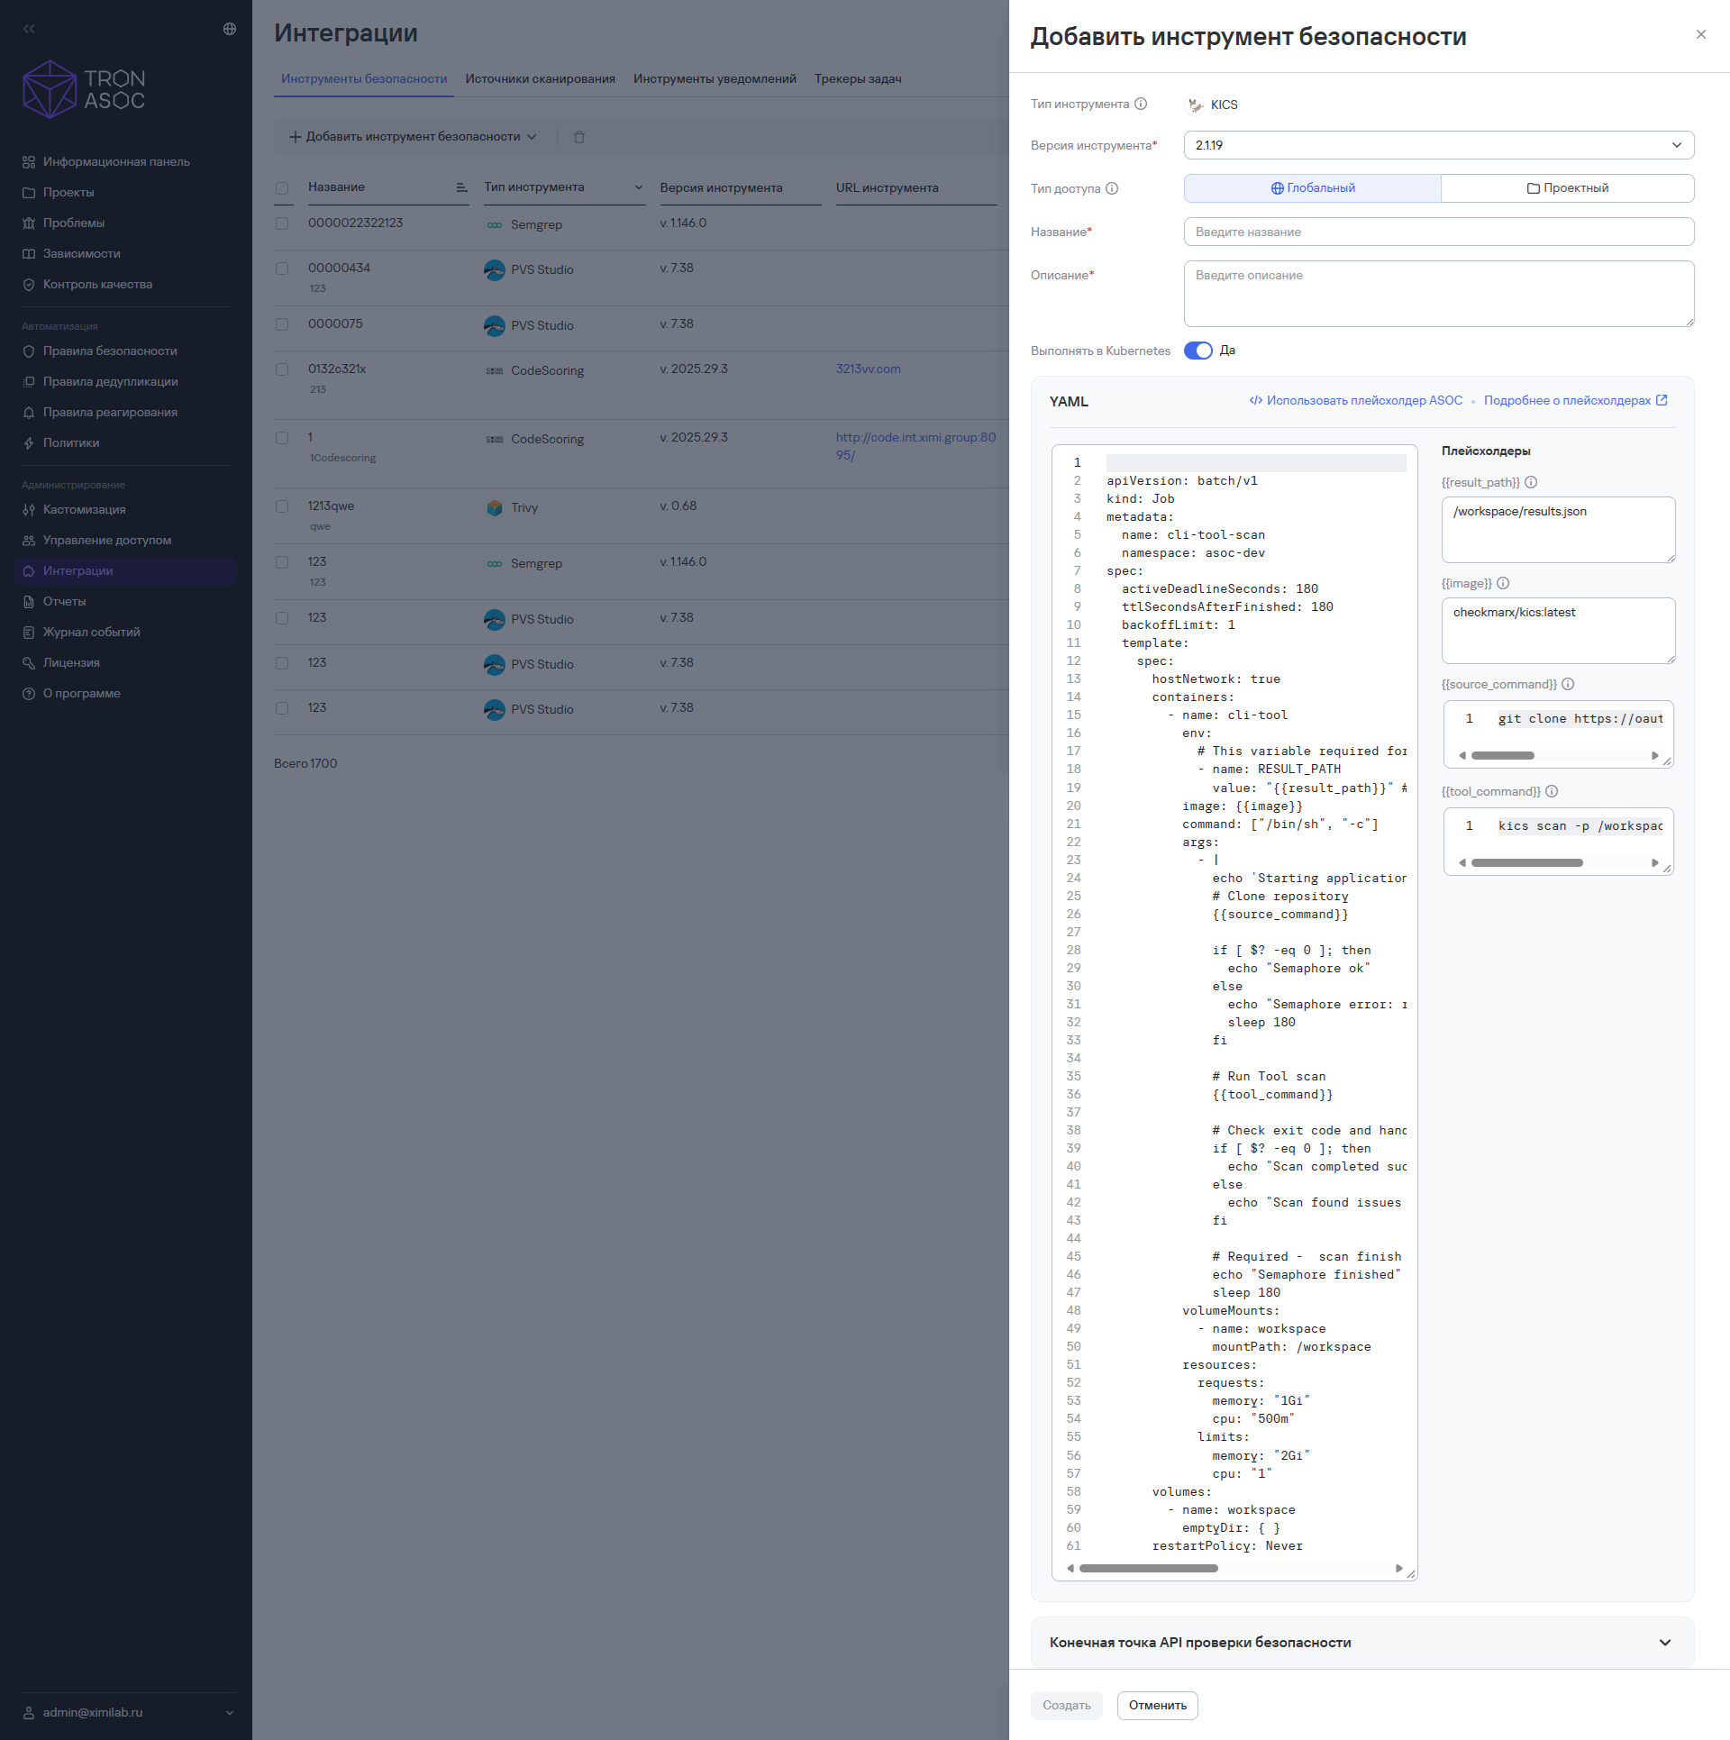Image resolution: width=1730 pixels, height=1740 pixels.
Task: Click the YAML editor horizontal scrollbar
Action: click(x=1149, y=1569)
